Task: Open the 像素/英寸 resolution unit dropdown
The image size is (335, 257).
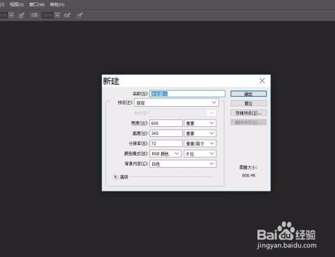Action: 200,144
